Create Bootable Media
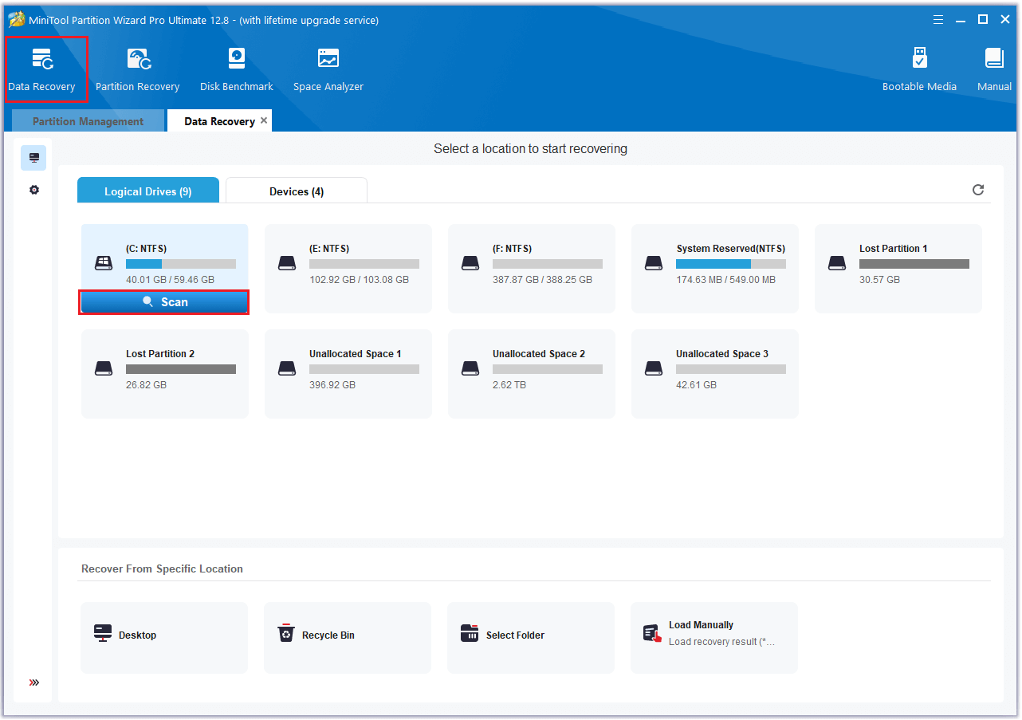The image size is (1022, 720). (919, 68)
